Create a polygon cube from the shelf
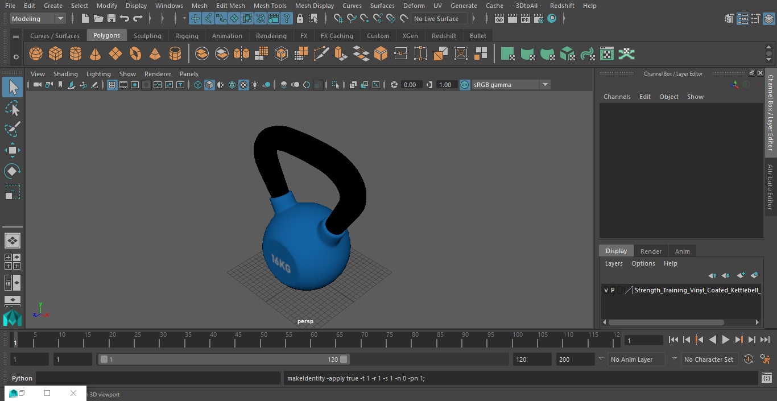Screen dimensions: 777x401 coord(55,54)
